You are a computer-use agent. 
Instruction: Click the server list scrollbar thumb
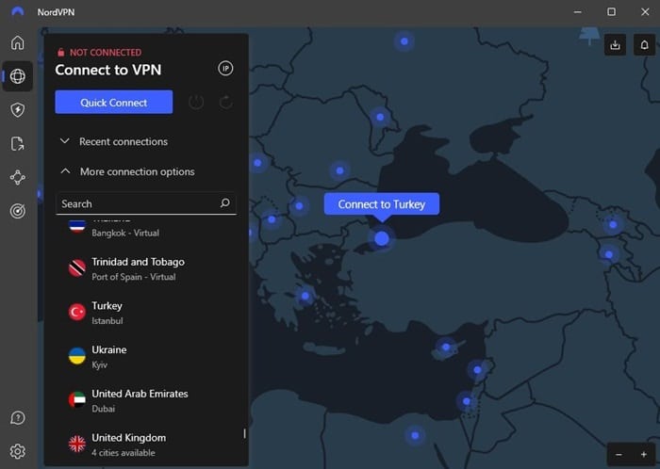coord(244,433)
